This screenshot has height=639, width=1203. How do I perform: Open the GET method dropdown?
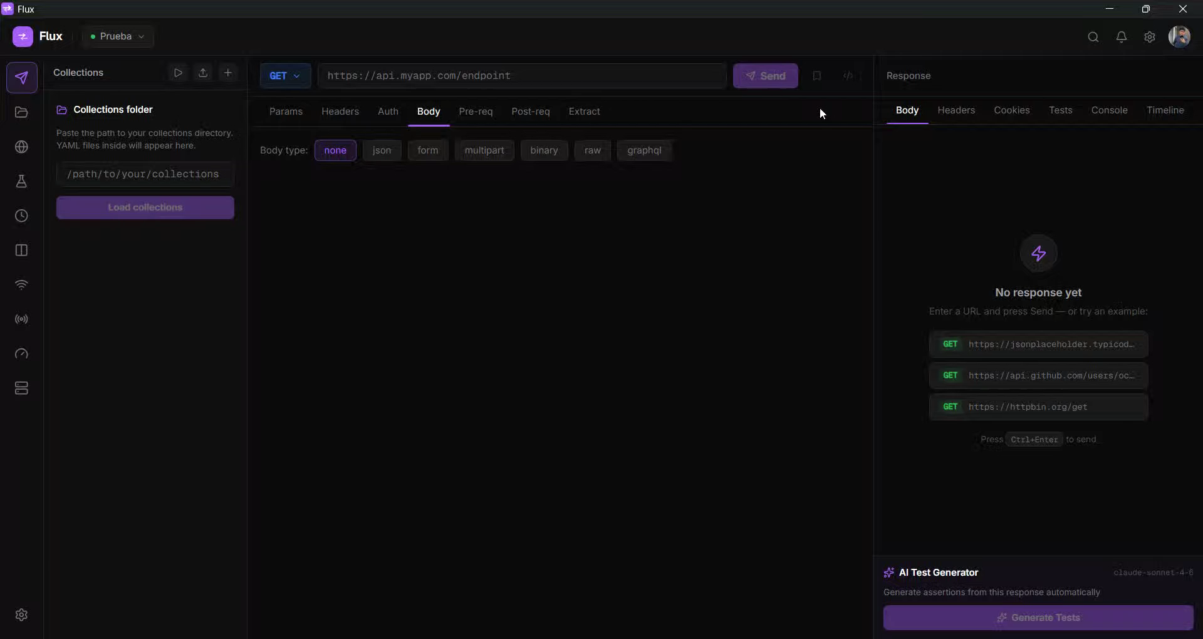285,76
